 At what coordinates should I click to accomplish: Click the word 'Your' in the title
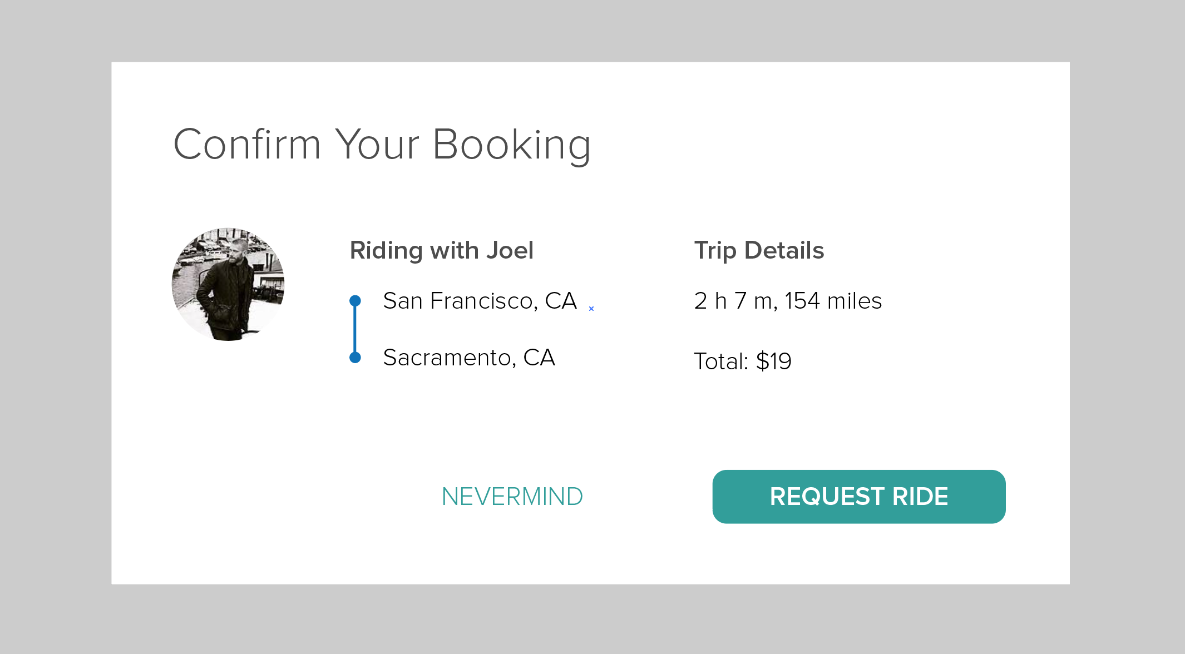click(x=377, y=145)
